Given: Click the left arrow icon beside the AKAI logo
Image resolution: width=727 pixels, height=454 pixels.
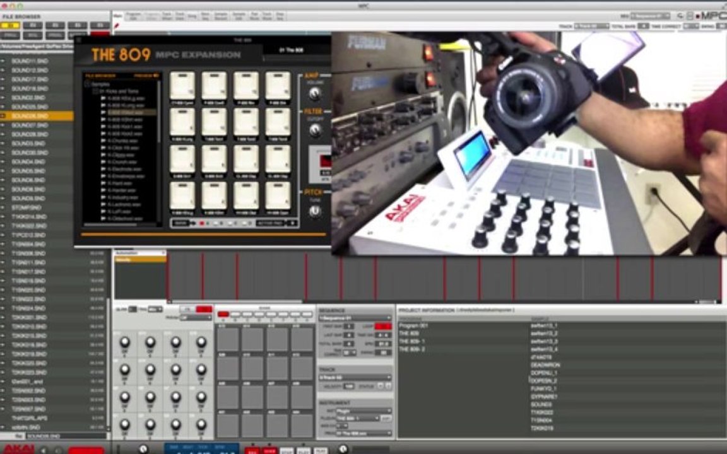Looking at the screenshot, I should click(44, 450).
